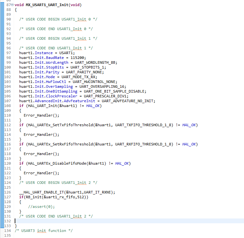Place cursor on empty line 132
This screenshot has height=238, width=244.
(129, 221)
